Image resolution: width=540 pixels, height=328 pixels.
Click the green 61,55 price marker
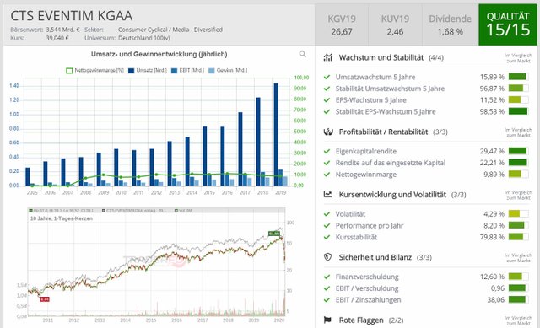coord(274,234)
